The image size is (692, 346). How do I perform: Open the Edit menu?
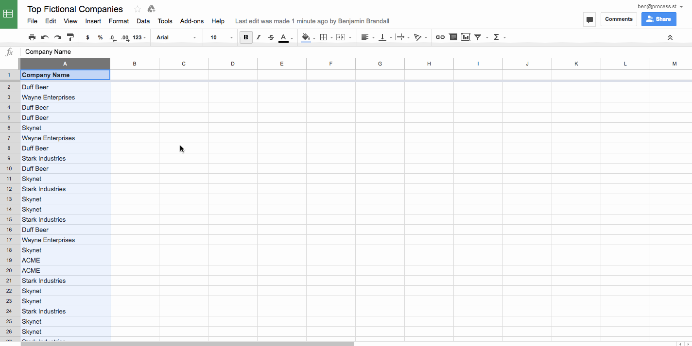click(51, 21)
